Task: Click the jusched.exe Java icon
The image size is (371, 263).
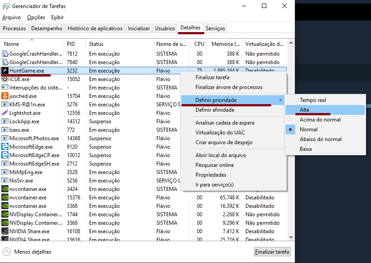Action: [5, 96]
